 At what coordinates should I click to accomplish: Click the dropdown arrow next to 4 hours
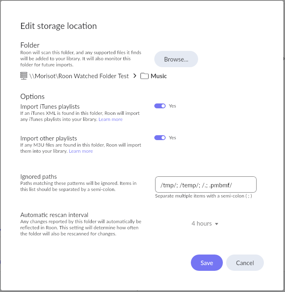tap(216, 224)
